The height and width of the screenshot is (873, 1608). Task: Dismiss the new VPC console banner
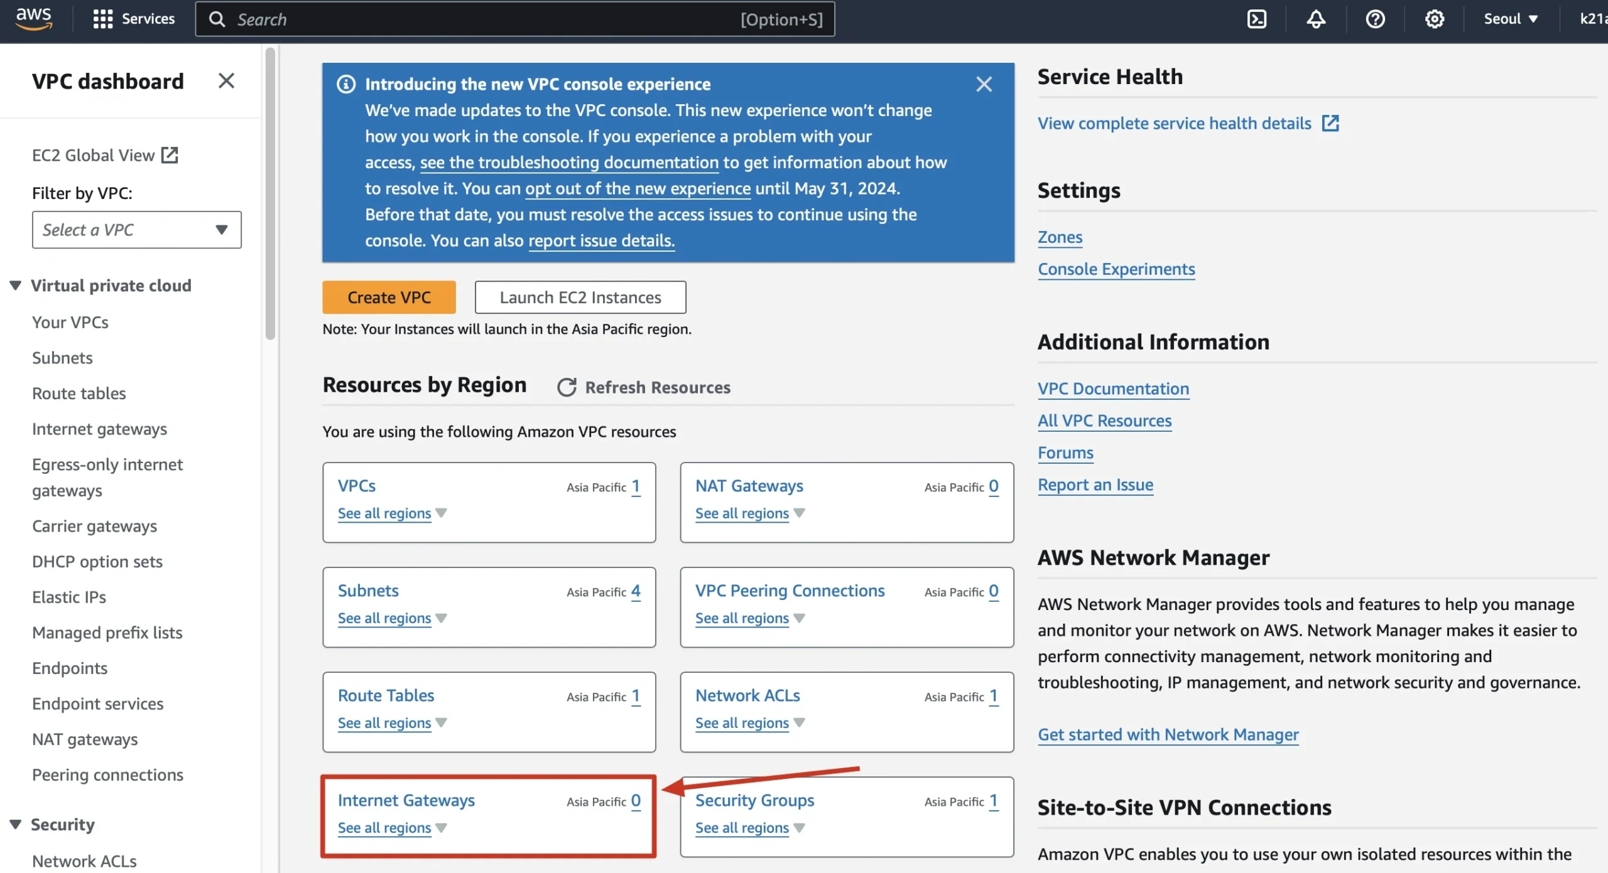(x=984, y=84)
